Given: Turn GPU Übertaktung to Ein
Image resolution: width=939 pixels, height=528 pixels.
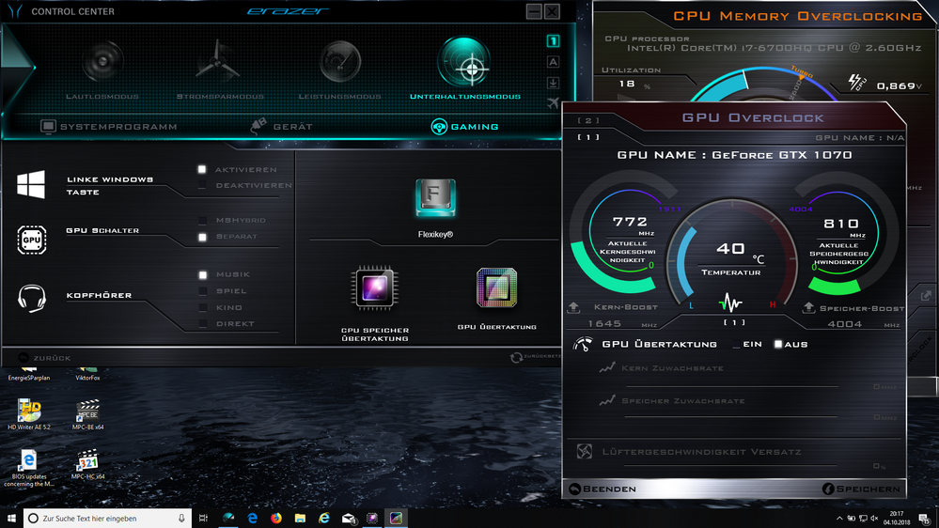Looking at the screenshot, I should click(x=737, y=345).
